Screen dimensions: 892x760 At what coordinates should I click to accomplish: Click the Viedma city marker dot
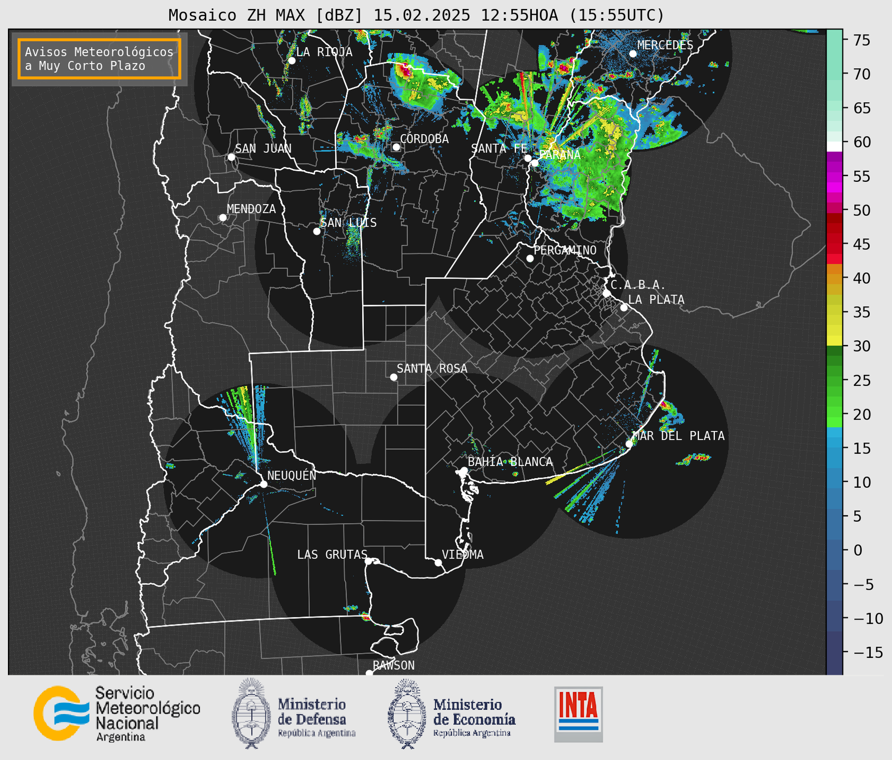point(438,563)
